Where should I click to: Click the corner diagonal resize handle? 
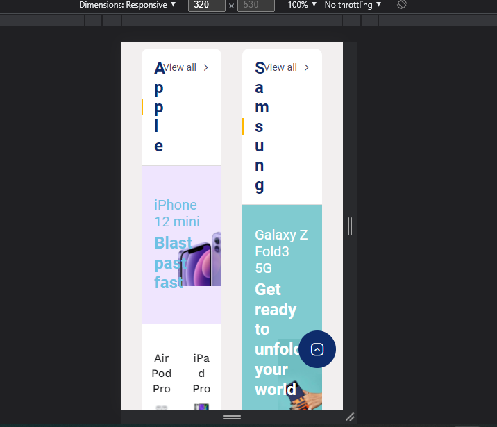350,417
